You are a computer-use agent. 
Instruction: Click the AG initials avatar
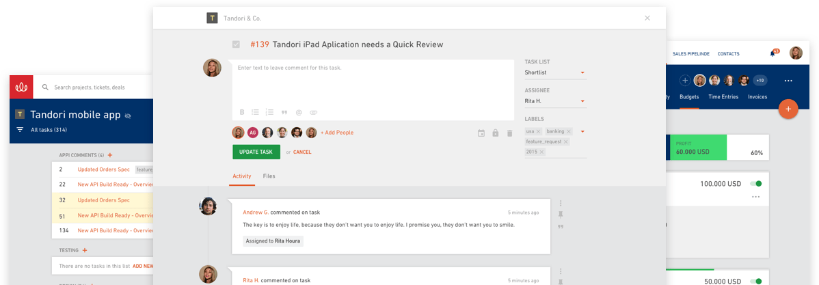coord(253,133)
